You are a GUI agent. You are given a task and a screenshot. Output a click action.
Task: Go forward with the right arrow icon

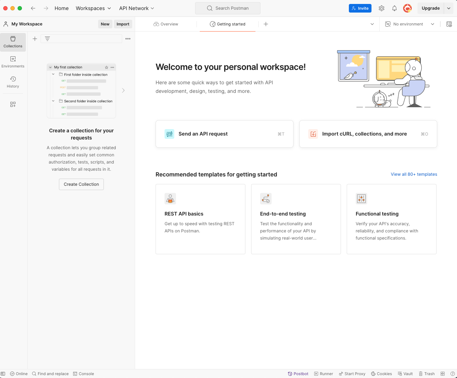click(46, 8)
